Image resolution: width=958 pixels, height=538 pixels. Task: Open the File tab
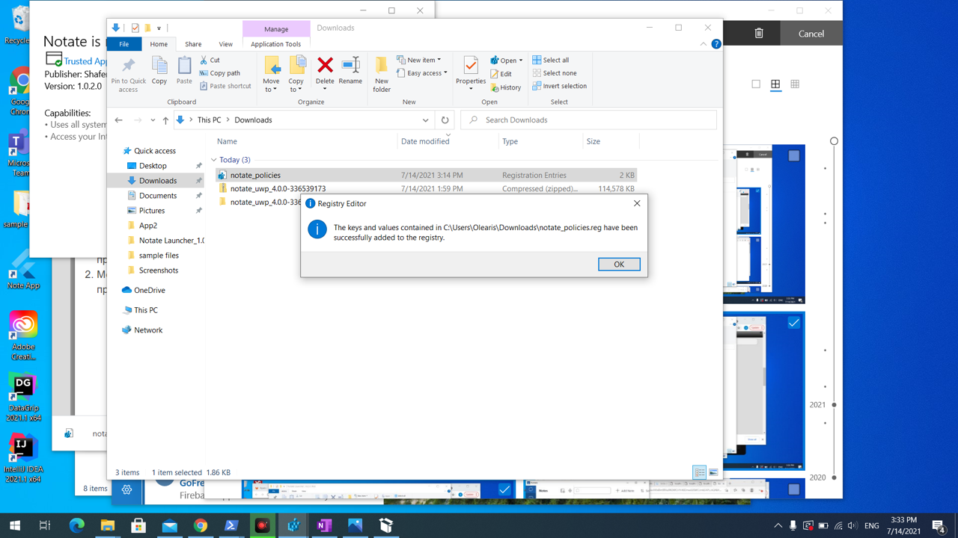pyautogui.click(x=124, y=44)
